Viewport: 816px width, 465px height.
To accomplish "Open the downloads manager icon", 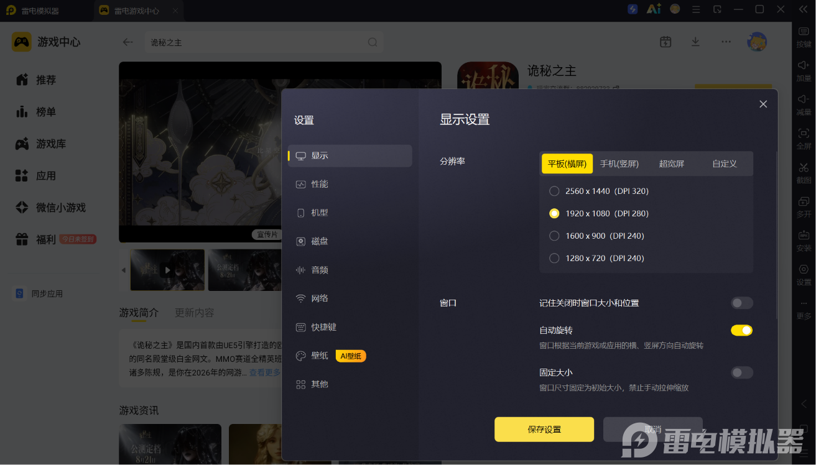I will pos(695,42).
